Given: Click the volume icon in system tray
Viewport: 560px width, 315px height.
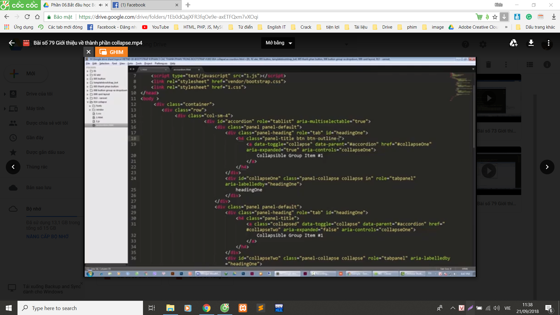Looking at the screenshot, I should click(496, 308).
